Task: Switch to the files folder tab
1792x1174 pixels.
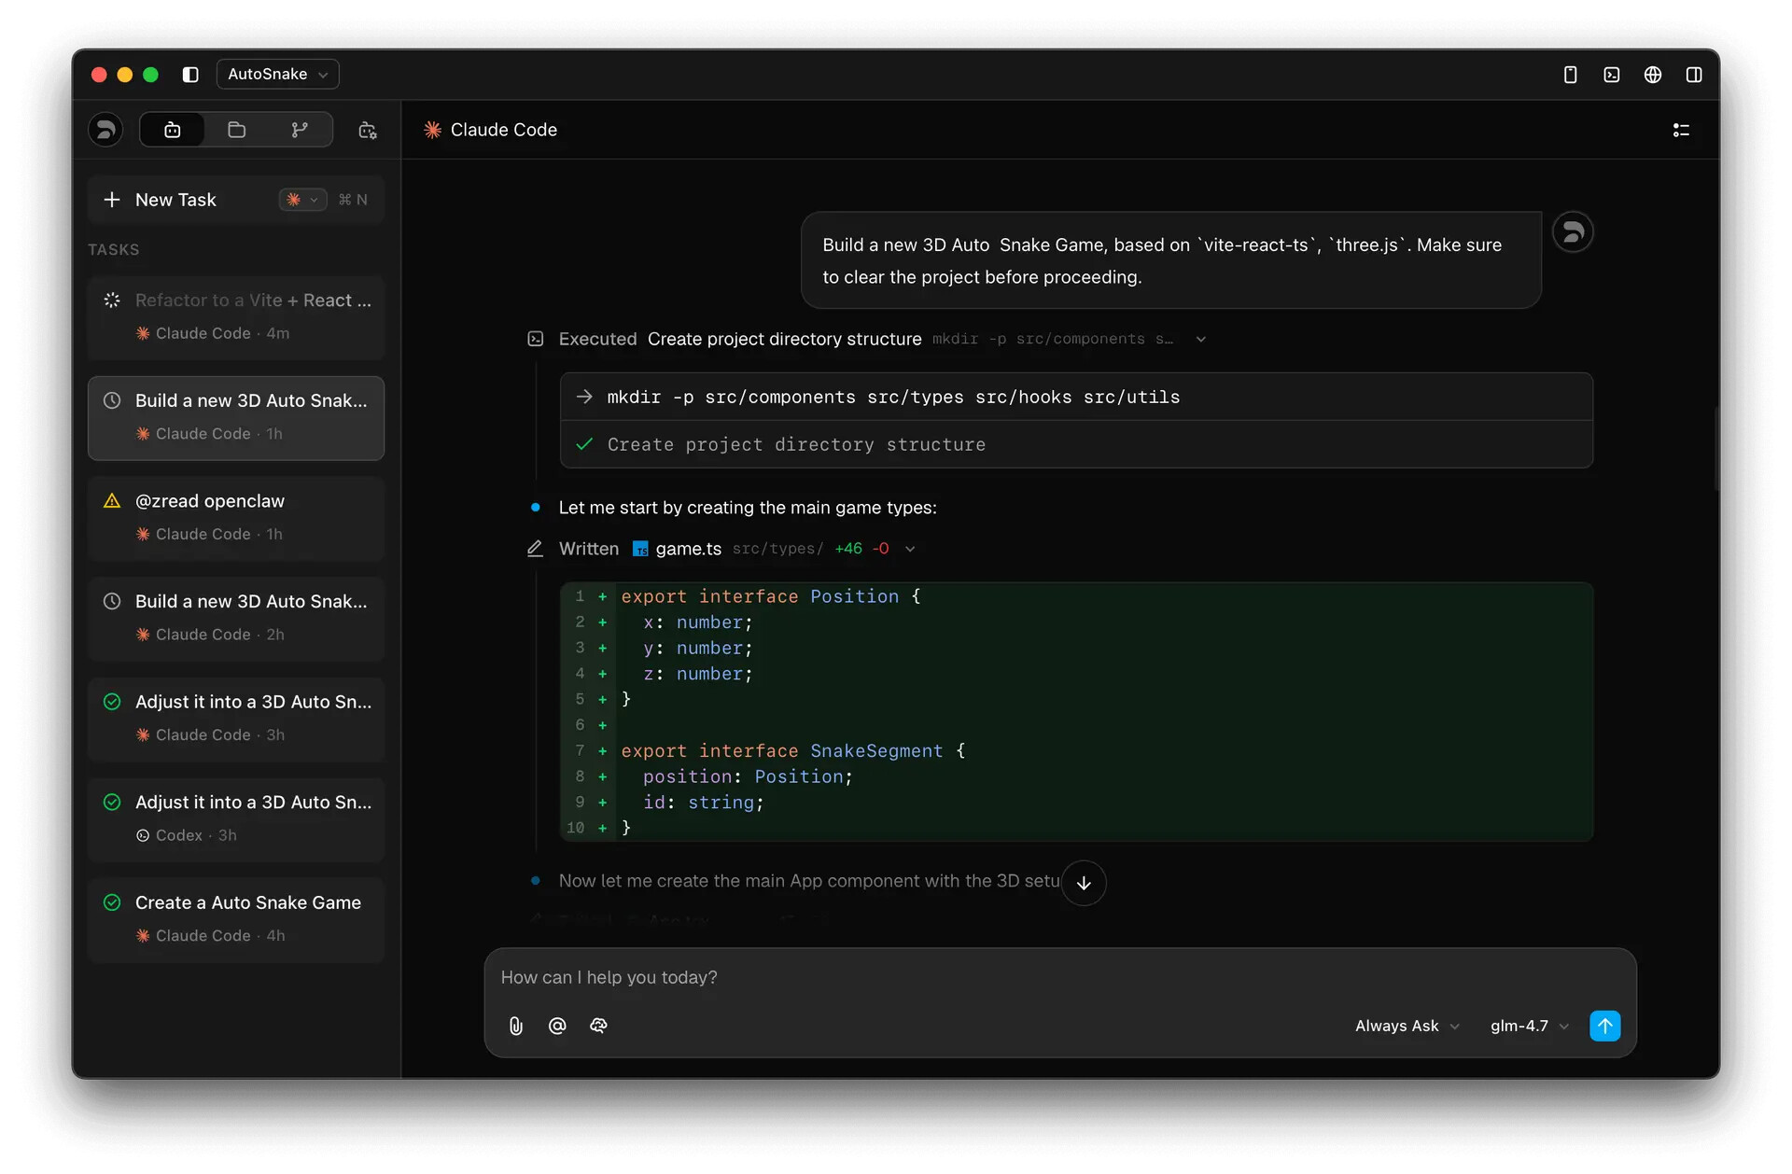Action: point(236,130)
